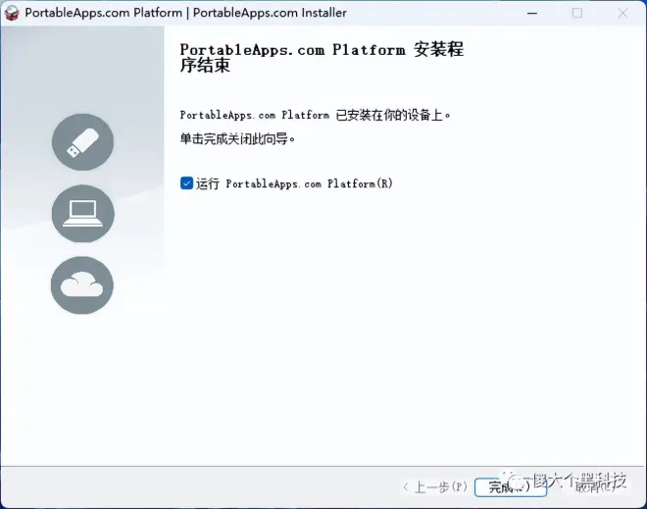Click the 取消 cancel button
This screenshot has width=647, height=509.
coord(593,487)
